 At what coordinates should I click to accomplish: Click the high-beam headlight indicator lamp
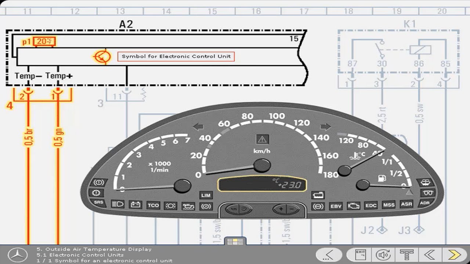[117, 204]
